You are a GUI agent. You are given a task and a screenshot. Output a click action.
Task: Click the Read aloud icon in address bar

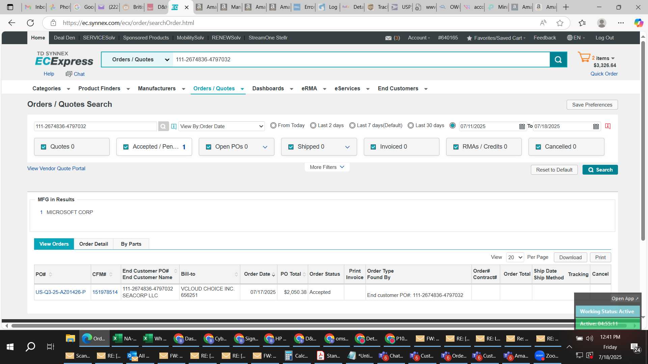543,23
